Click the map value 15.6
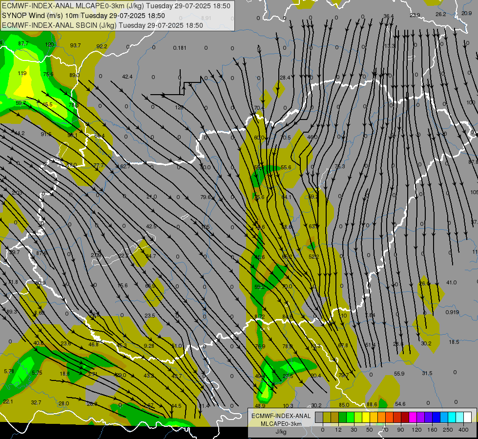 [x=123, y=285]
